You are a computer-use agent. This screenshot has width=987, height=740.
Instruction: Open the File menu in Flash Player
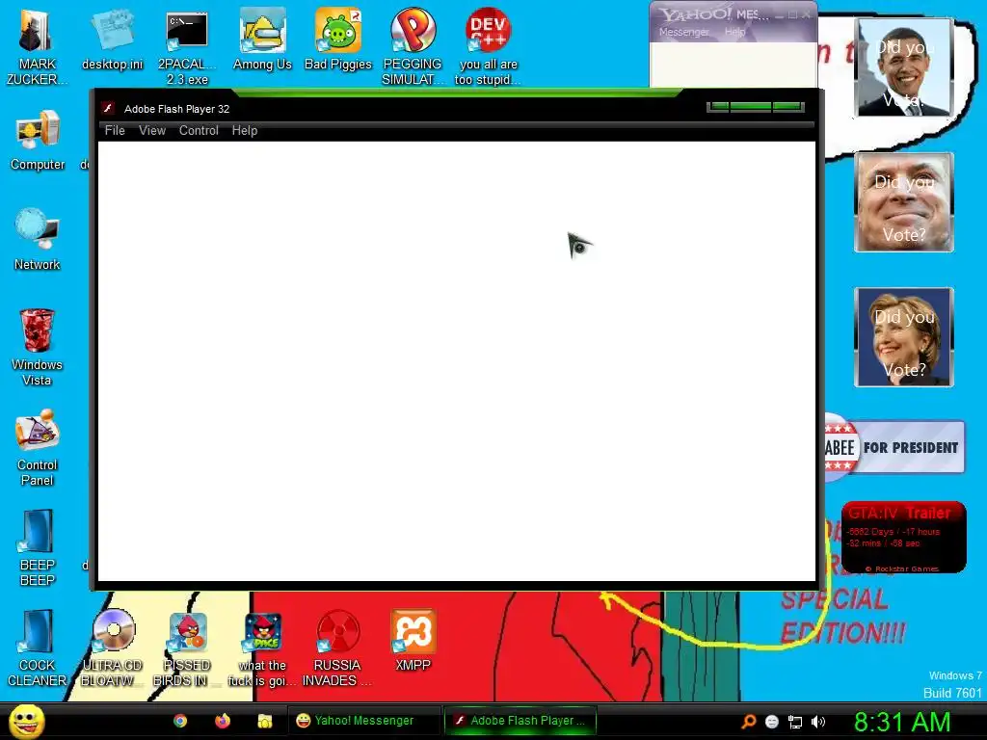click(115, 130)
